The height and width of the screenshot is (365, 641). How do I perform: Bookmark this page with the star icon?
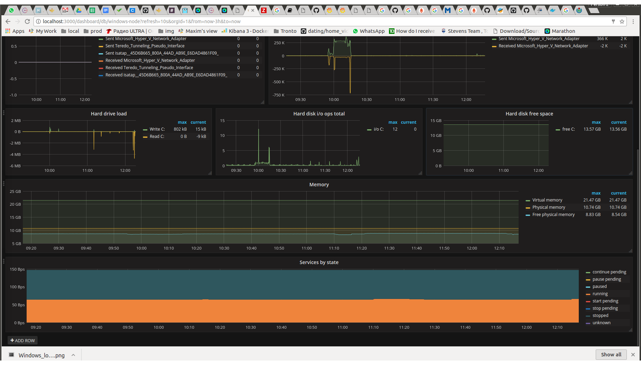[622, 21]
